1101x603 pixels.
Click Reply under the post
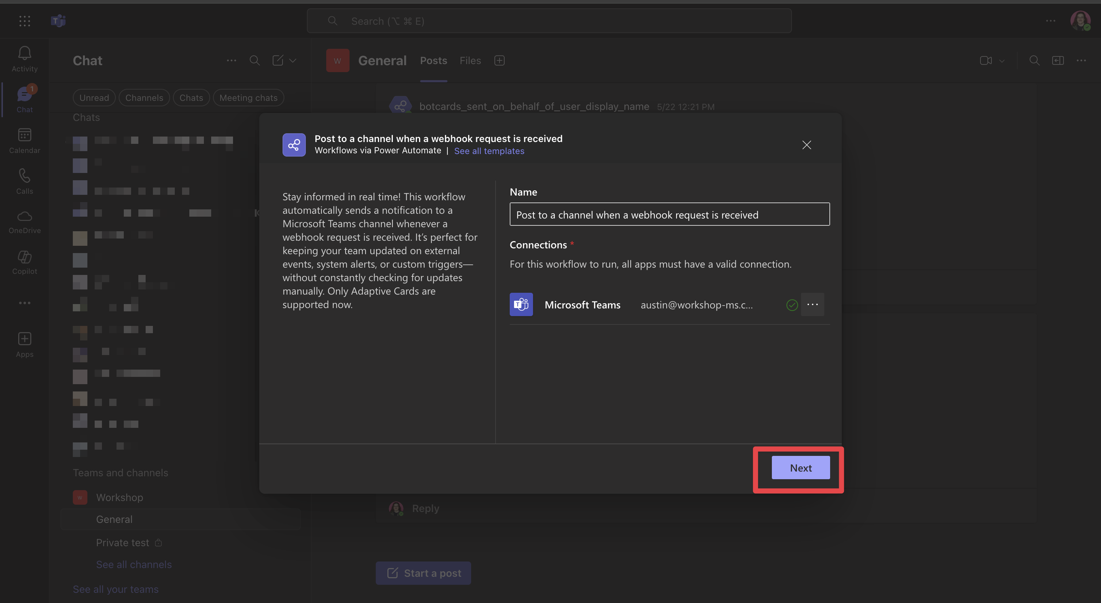click(425, 508)
